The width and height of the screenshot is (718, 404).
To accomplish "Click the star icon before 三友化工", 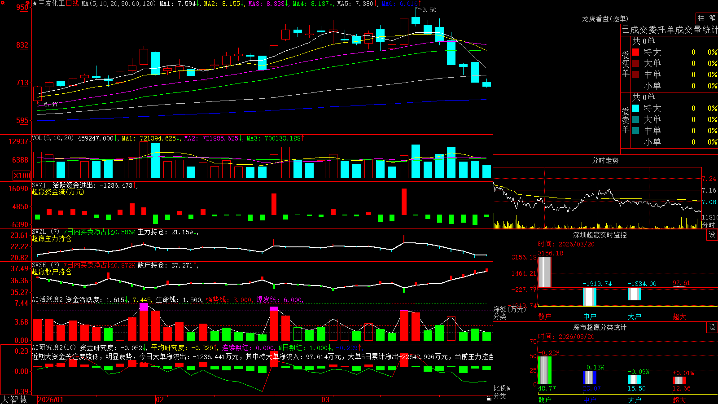I will (35, 4).
